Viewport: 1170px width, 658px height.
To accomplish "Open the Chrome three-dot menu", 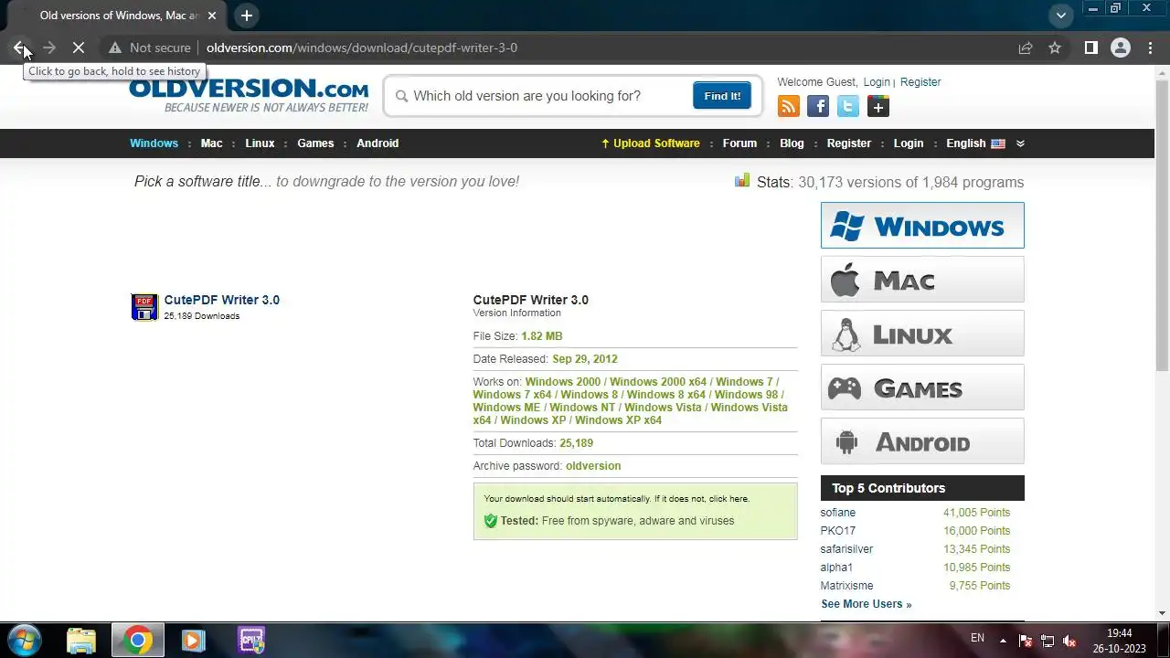I will (x=1150, y=48).
